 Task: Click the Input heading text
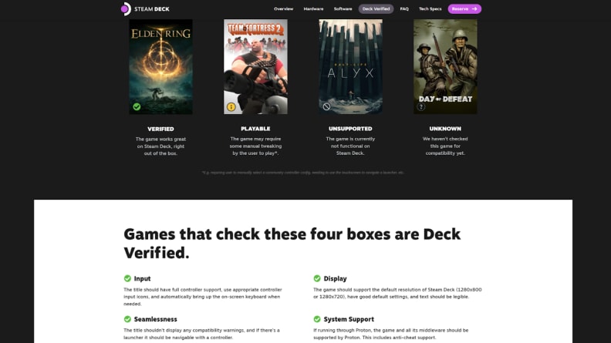pyautogui.click(x=142, y=279)
